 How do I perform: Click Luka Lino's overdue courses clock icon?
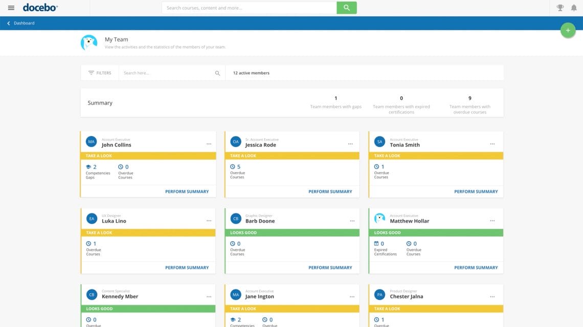pyautogui.click(x=88, y=244)
